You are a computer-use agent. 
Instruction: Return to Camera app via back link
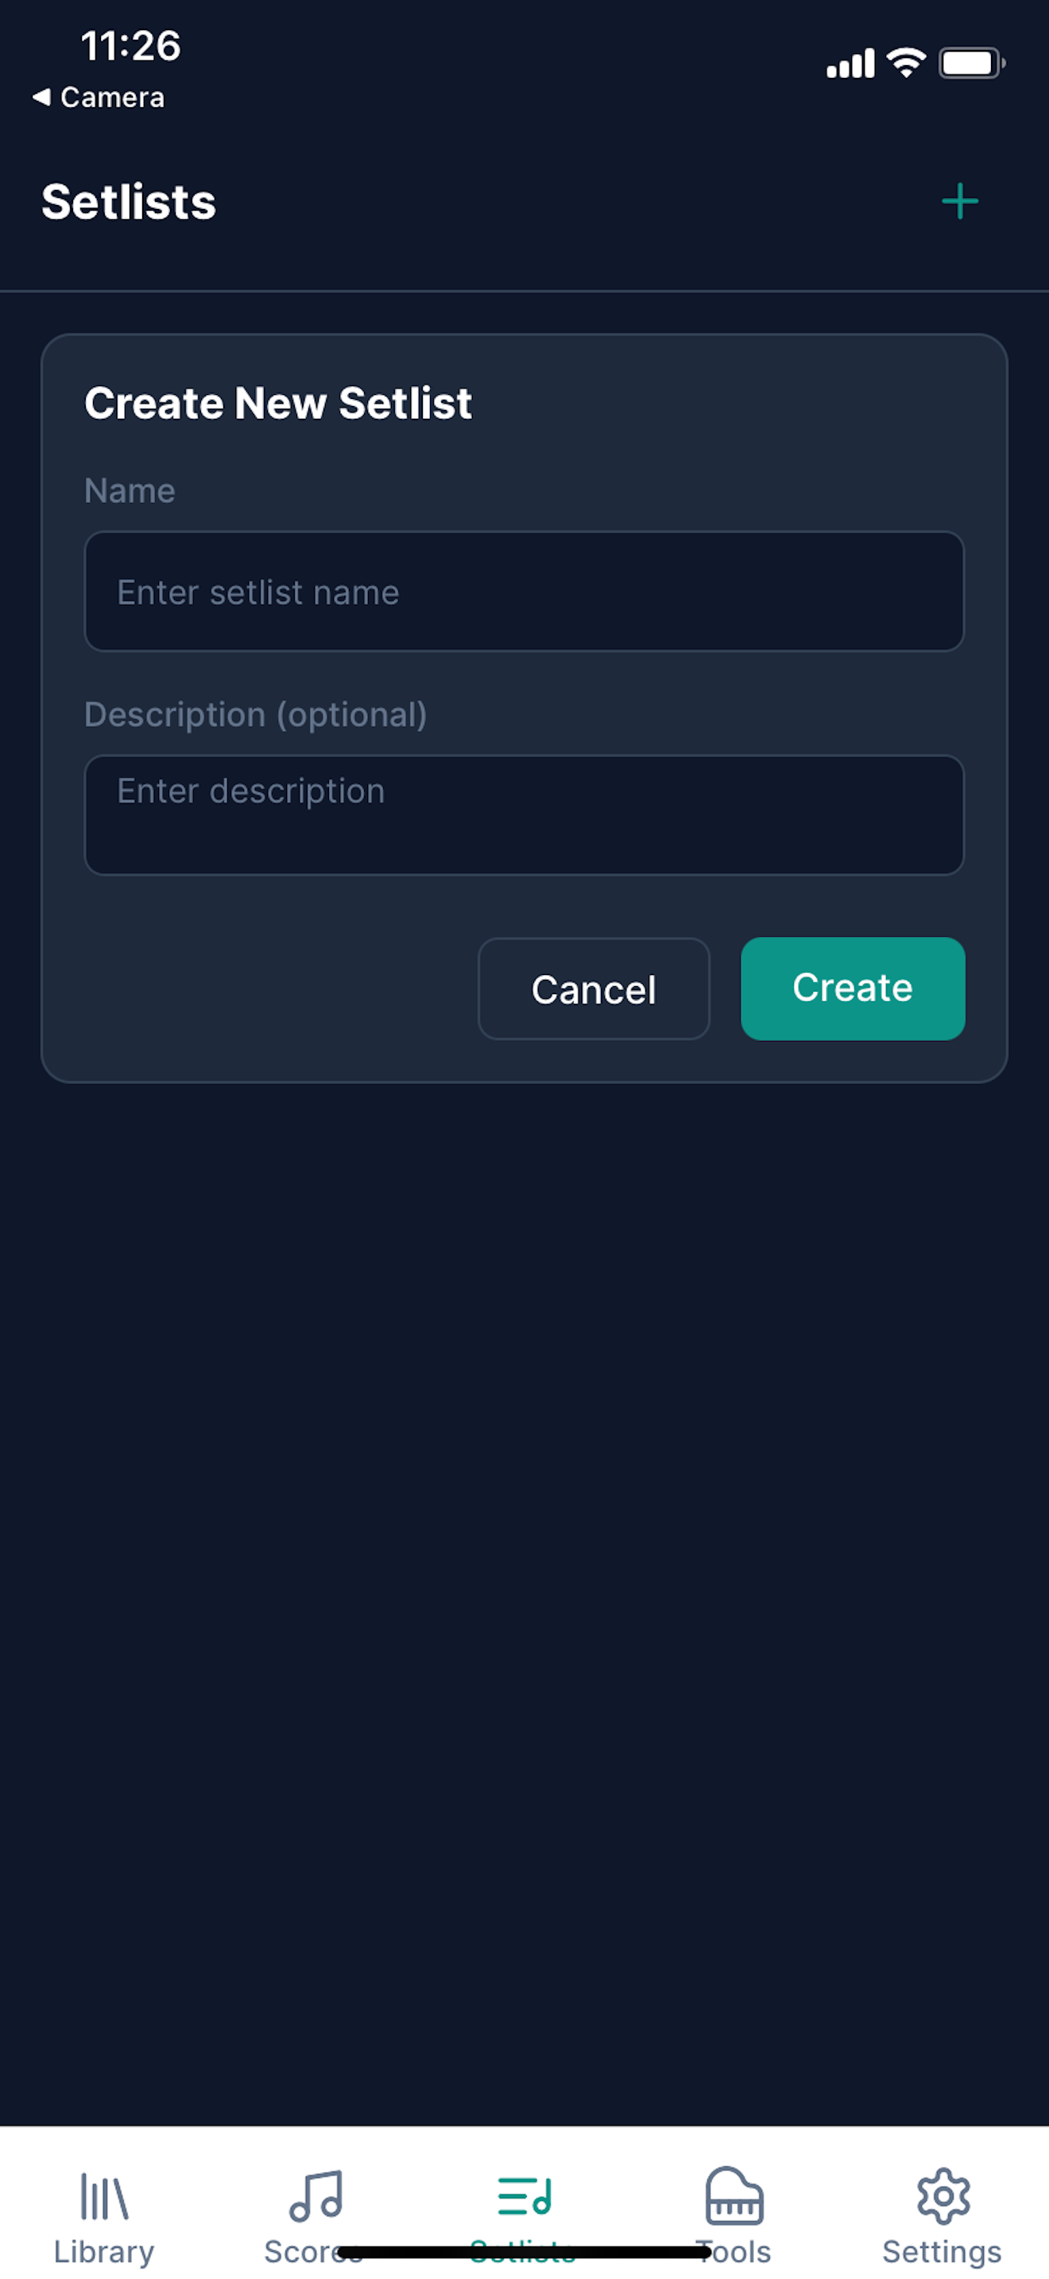[x=99, y=97]
